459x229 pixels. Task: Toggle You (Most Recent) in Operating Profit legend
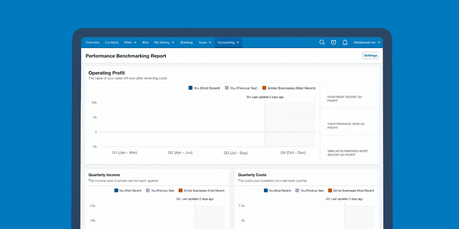[204, 88]
